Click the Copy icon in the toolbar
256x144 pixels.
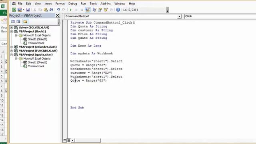click(40, 10)
